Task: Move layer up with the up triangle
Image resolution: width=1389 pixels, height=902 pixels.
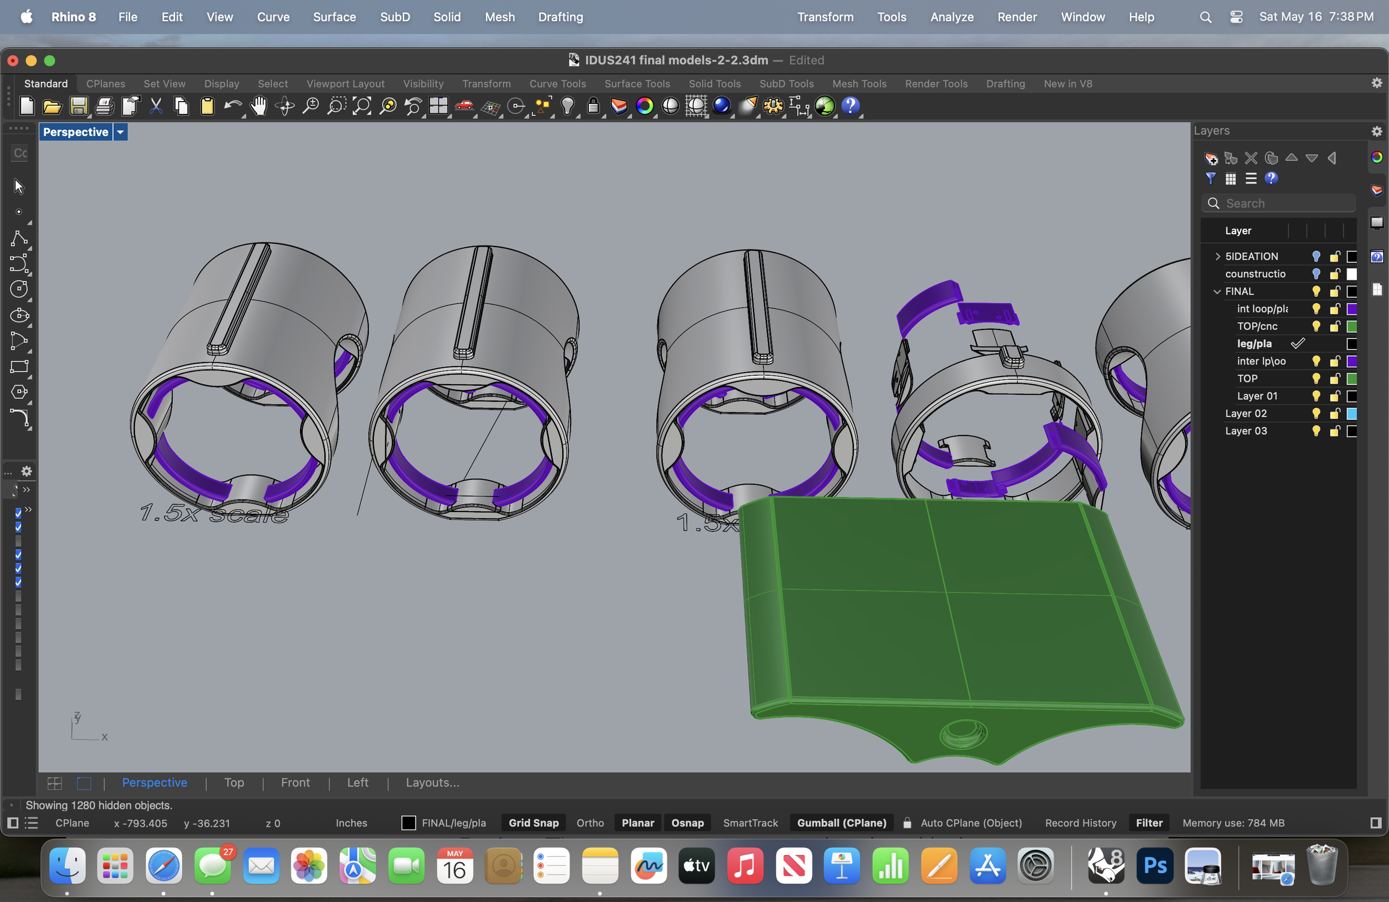Action: point(1292,158)
